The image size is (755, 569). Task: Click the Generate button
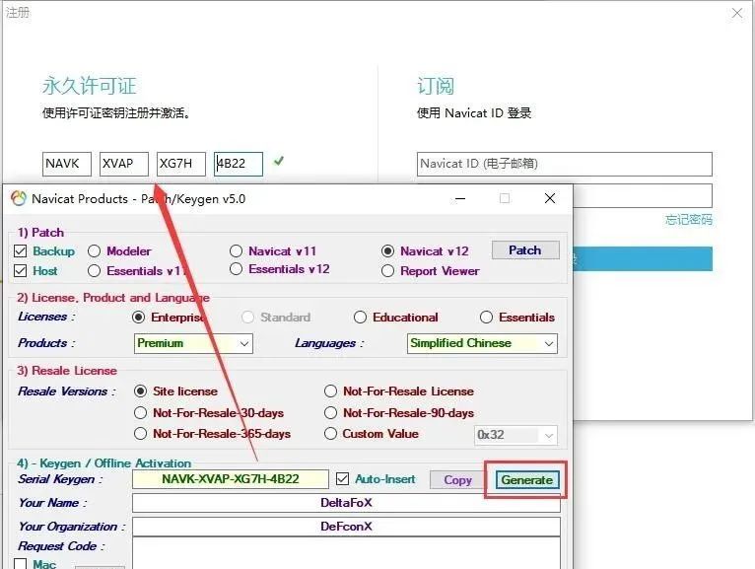pyautogui.click(x=526, y=480)
